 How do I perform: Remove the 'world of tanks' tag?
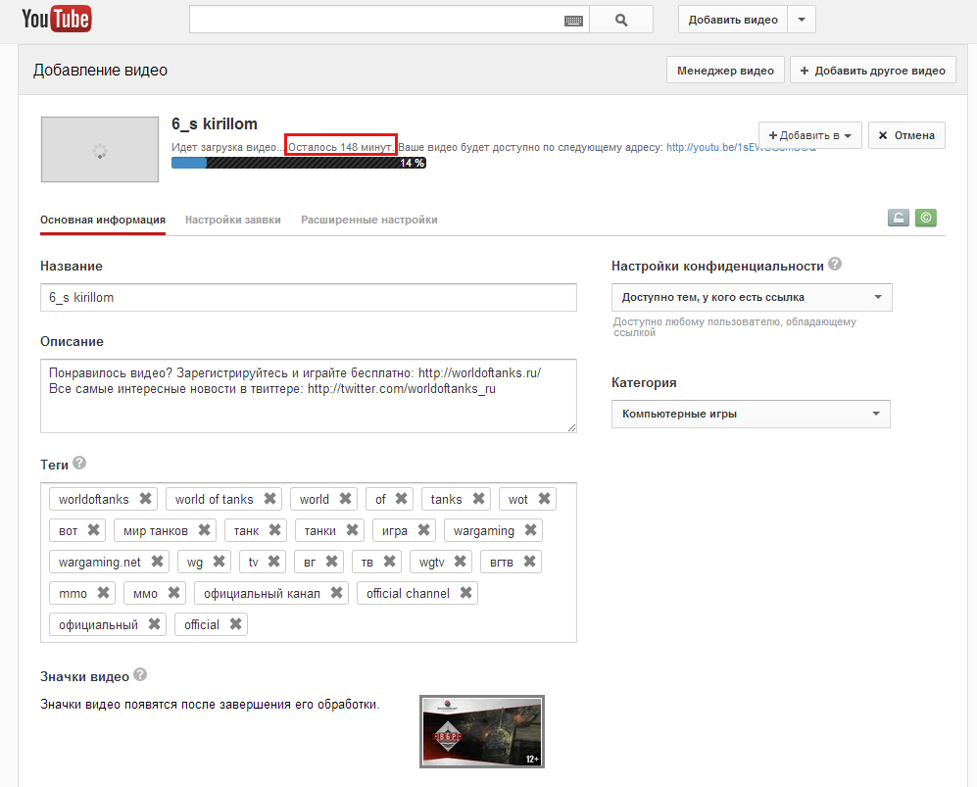tap(269, 499)
